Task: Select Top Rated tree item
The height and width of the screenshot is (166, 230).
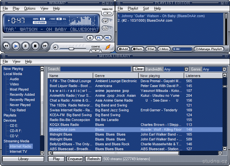Action: click(x=18, y=110)
